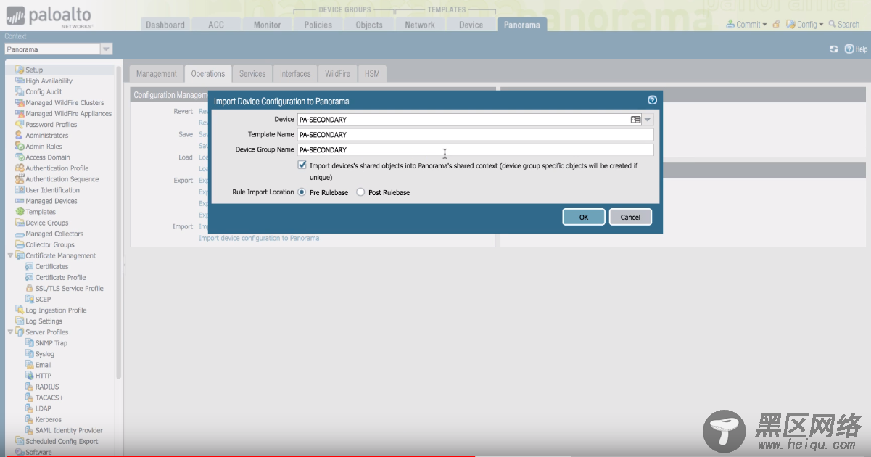This screenshot has height=457, width=871.
Task: Open Scheduled Config Export in sidebar
Action: coord(62,441)
